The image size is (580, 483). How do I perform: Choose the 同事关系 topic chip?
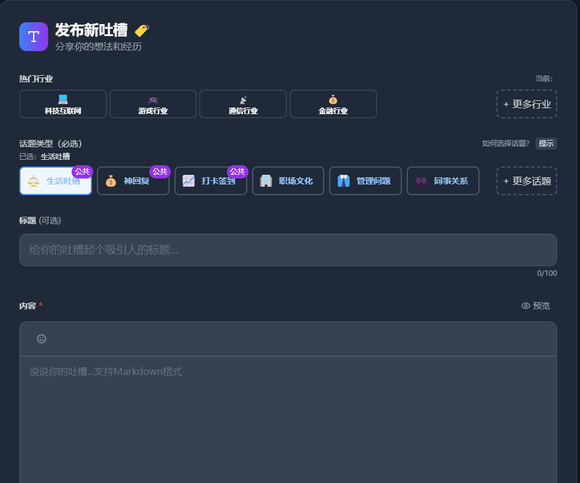(x=443, y=181)
